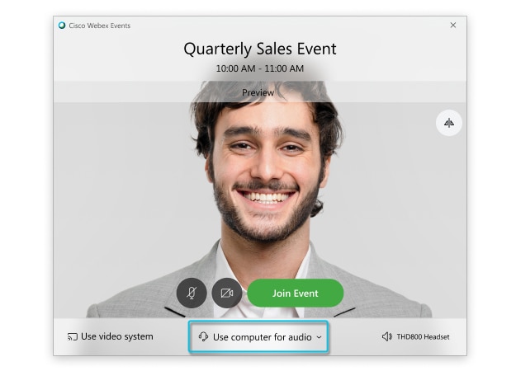The image size is (516, 371).
Task: Click the Join Event button
Action: click(x=296, y=294)
